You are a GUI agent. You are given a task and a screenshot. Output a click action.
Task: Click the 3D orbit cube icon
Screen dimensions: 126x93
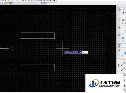pyautogui.click(x=123, y=13)
